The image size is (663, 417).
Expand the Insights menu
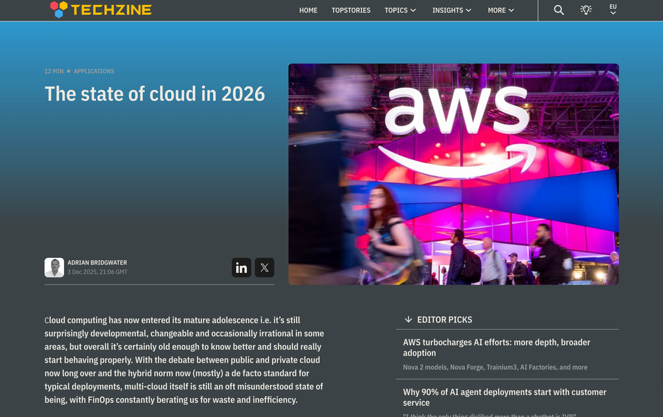(x=452, y=10)
